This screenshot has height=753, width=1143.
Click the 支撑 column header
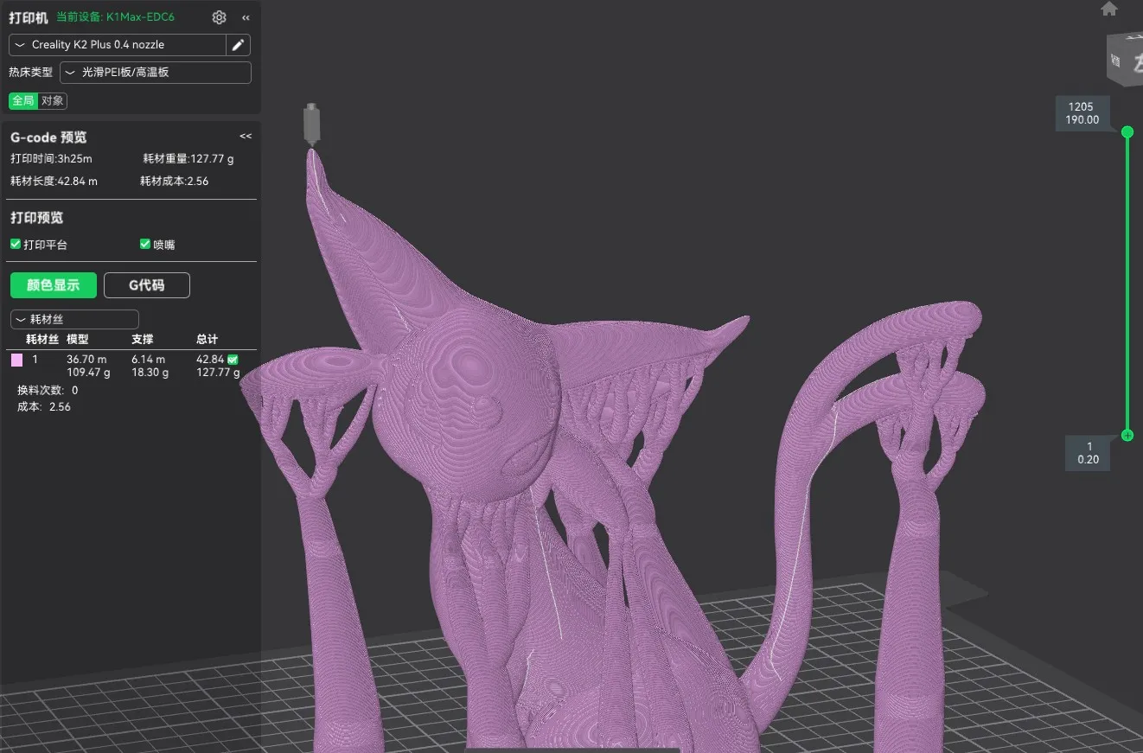143,340
